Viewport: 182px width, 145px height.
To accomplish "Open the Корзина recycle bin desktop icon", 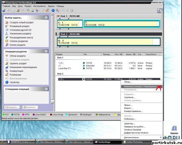I will tap(174, 130).
